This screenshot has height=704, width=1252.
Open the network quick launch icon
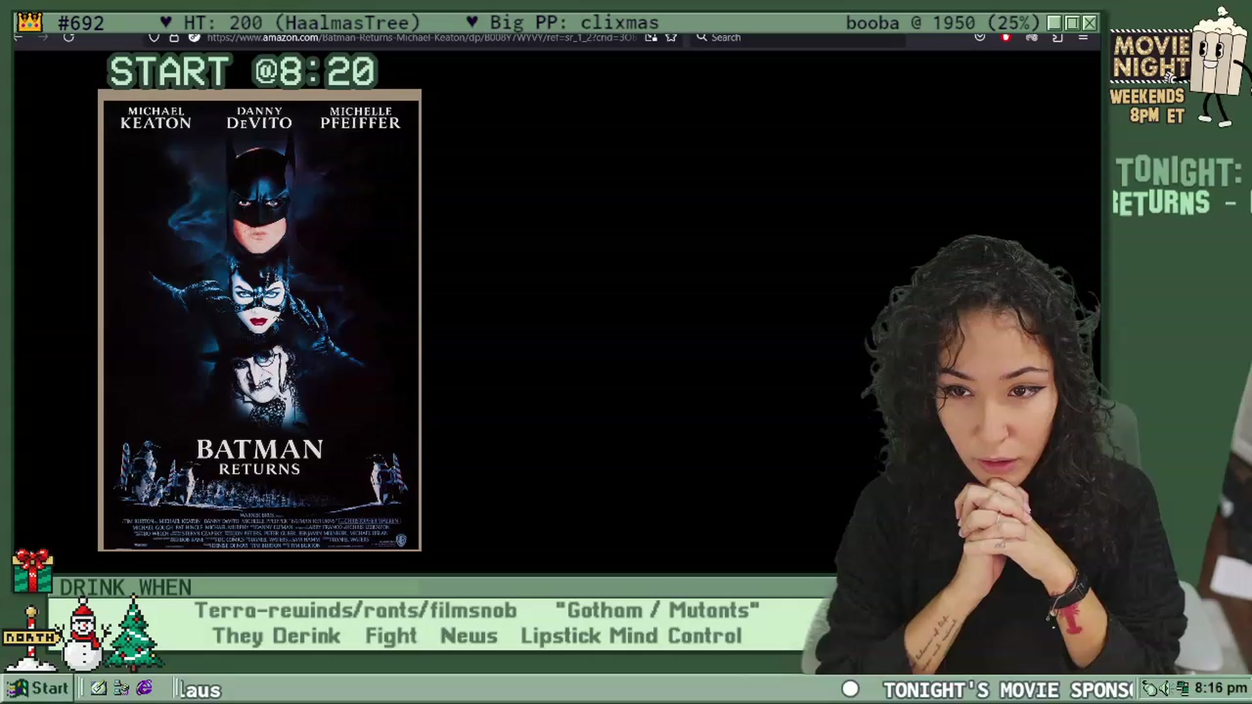point(121,688)
